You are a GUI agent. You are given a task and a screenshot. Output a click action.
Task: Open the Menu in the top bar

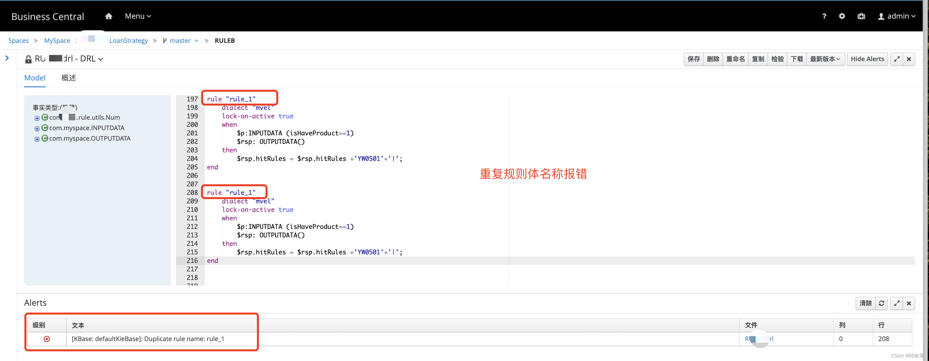(137, 16)
